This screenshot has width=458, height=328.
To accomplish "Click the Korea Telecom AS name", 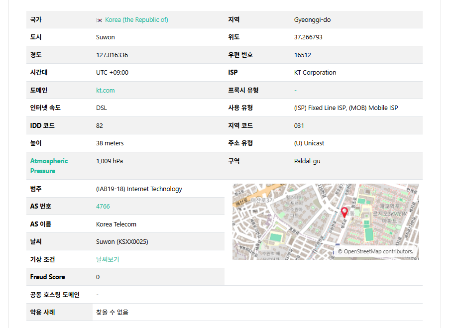I will pyautogui.click(x=116, y=224).
